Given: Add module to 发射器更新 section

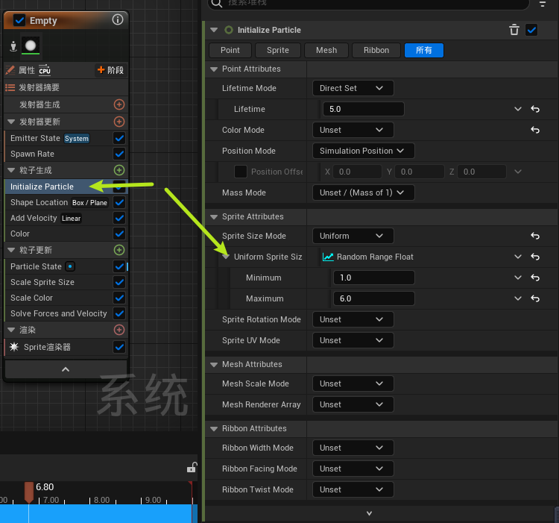Looking at the screenshot, I should pos(119,122).
